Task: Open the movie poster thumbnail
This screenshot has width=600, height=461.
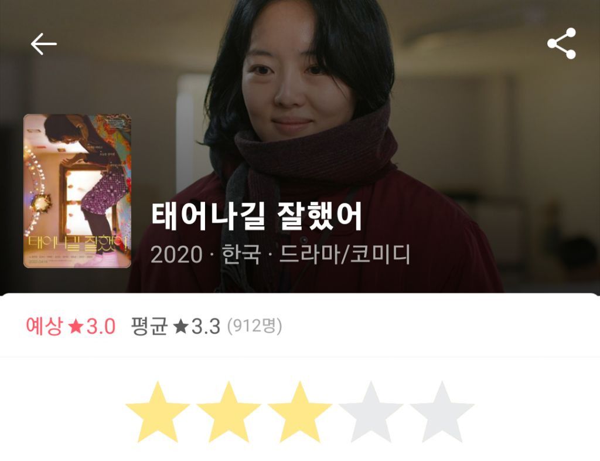Action: click(77, 191)
